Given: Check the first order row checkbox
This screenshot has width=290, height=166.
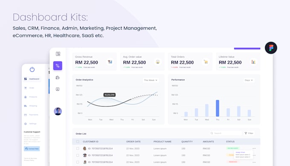Looking at the screenshot, I should tap(78, 148).
